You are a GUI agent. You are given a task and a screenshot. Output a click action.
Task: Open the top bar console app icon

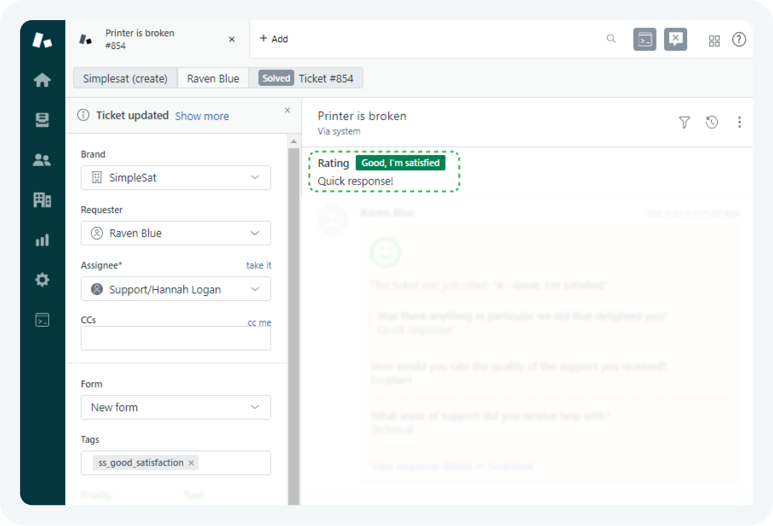click(645, 40)
